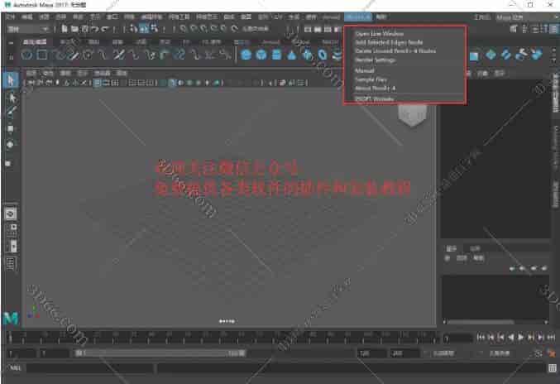This screenshot has height=384, width=560.
Task: Click the 显示 tab in layer editor
Action: pos(452,248)
